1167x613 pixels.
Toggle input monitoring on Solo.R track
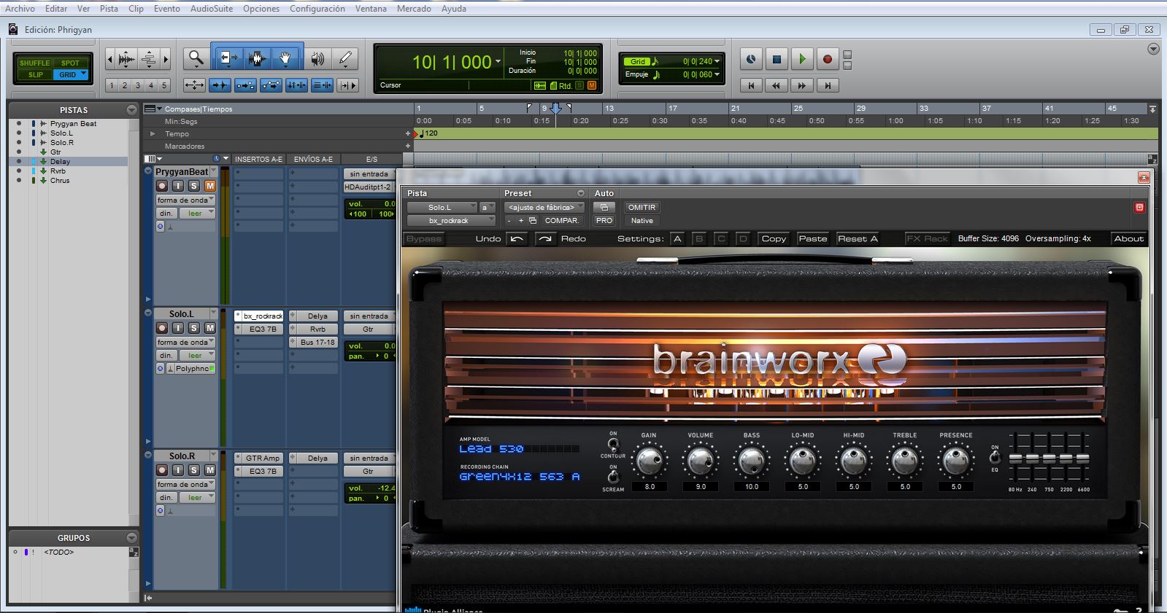178,470
